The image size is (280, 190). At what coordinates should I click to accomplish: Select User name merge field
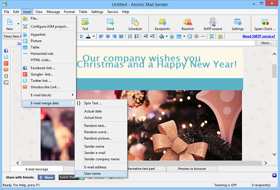pyautogui.click(x=92, y=174)
